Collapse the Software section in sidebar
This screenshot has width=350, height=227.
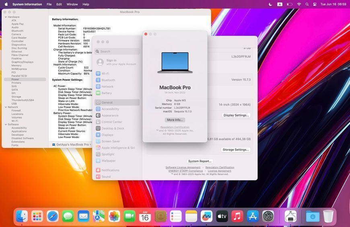(x=6, y=125)
